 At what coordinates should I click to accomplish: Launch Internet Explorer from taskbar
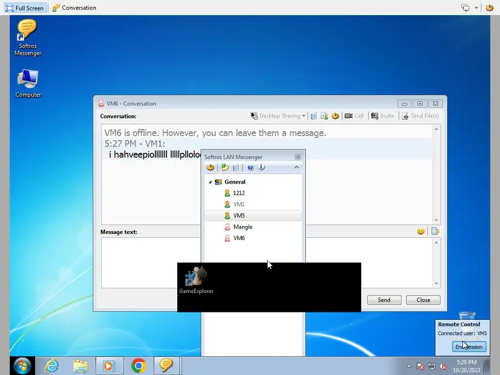pyautogui.click(x=52, y=365)
